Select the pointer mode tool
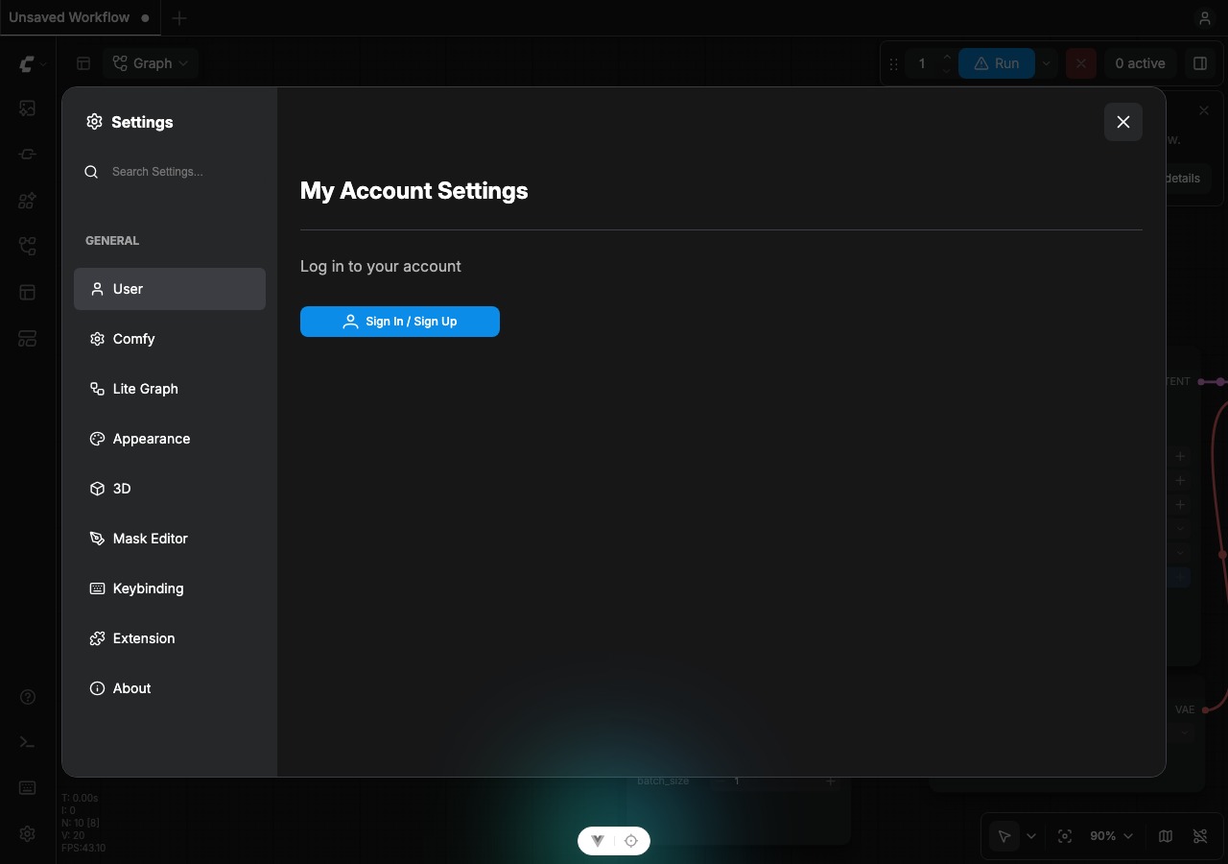This screenshot has width=1228, height=864. [1004, 836]
